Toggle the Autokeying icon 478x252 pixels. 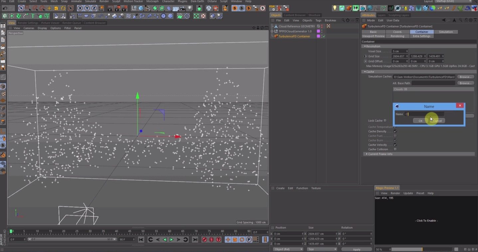pyautogui.click(x=211, y=239)
